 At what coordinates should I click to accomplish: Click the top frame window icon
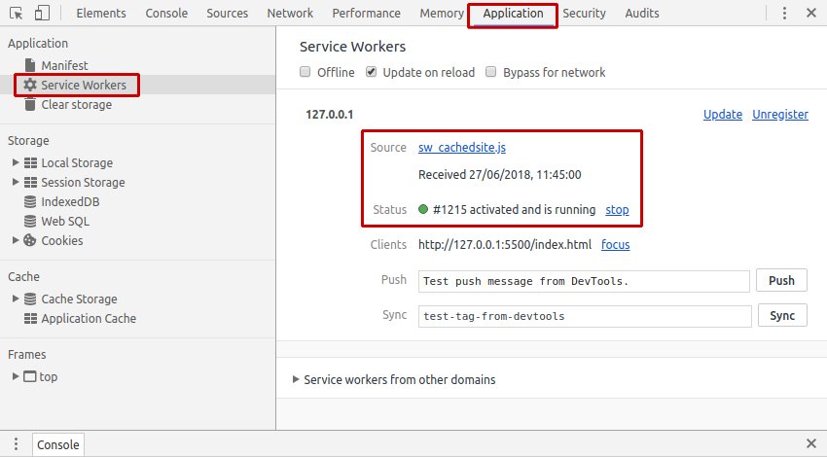30,376
